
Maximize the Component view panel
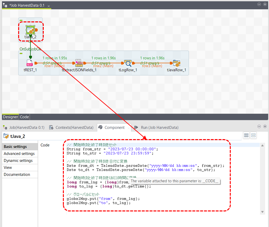pos(265,126)
